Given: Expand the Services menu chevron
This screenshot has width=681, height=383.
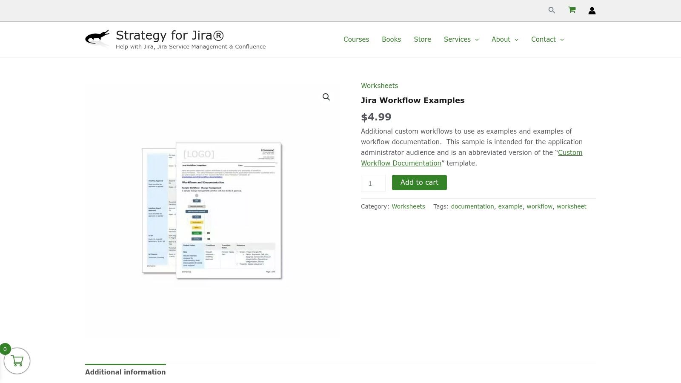Looking at the screenshot, I should point(477,40).
